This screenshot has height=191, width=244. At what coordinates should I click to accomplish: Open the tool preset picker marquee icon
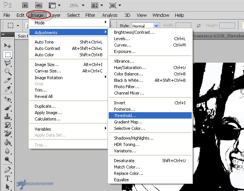[x=11, y=25]
